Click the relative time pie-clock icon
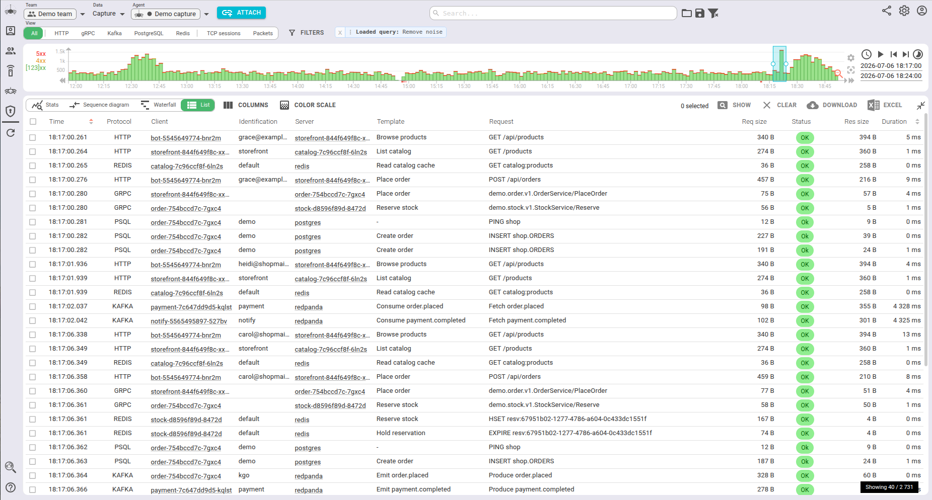This screenshot has height=500, width=932. (x=918, y=54)
